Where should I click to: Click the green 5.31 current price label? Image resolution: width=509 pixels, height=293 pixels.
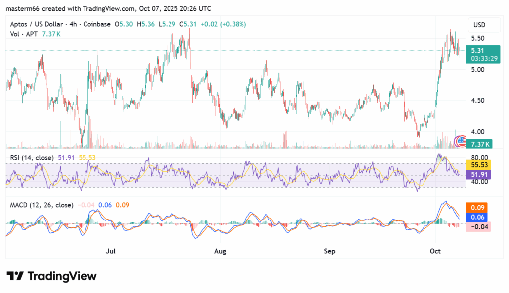click(x=477, y=50)
